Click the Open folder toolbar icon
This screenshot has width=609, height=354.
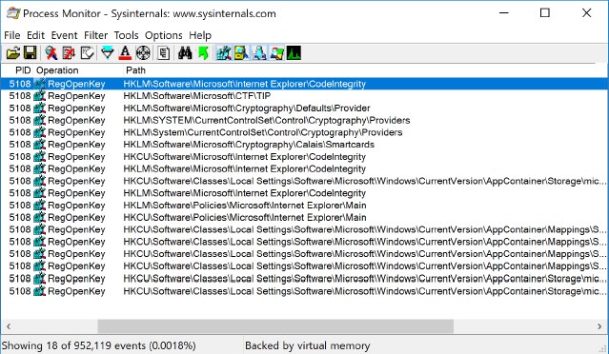(x=12, y=52)
